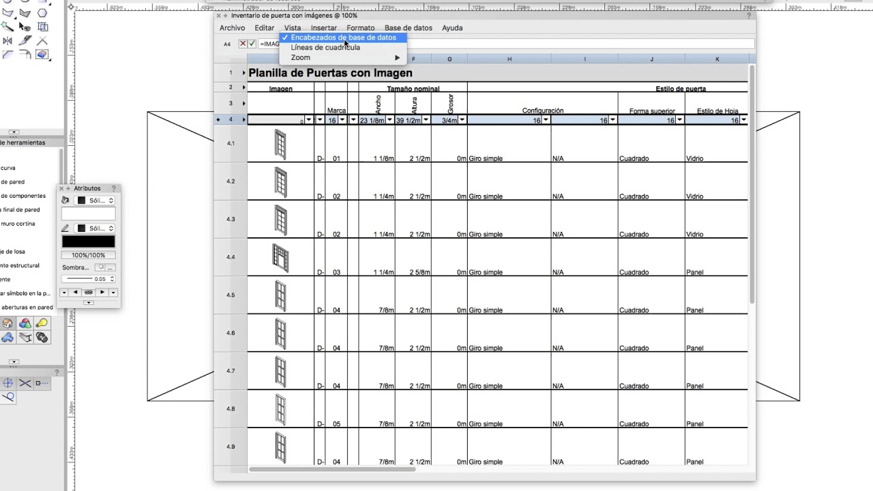Open the Ancho column database dropdown

coord(389,120)
